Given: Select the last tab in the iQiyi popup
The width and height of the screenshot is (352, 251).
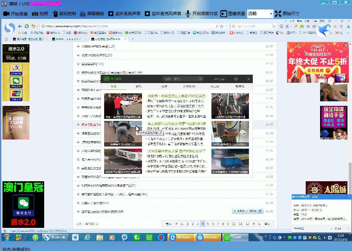Looking at the screenshot, I should click(x=240, y=87).
